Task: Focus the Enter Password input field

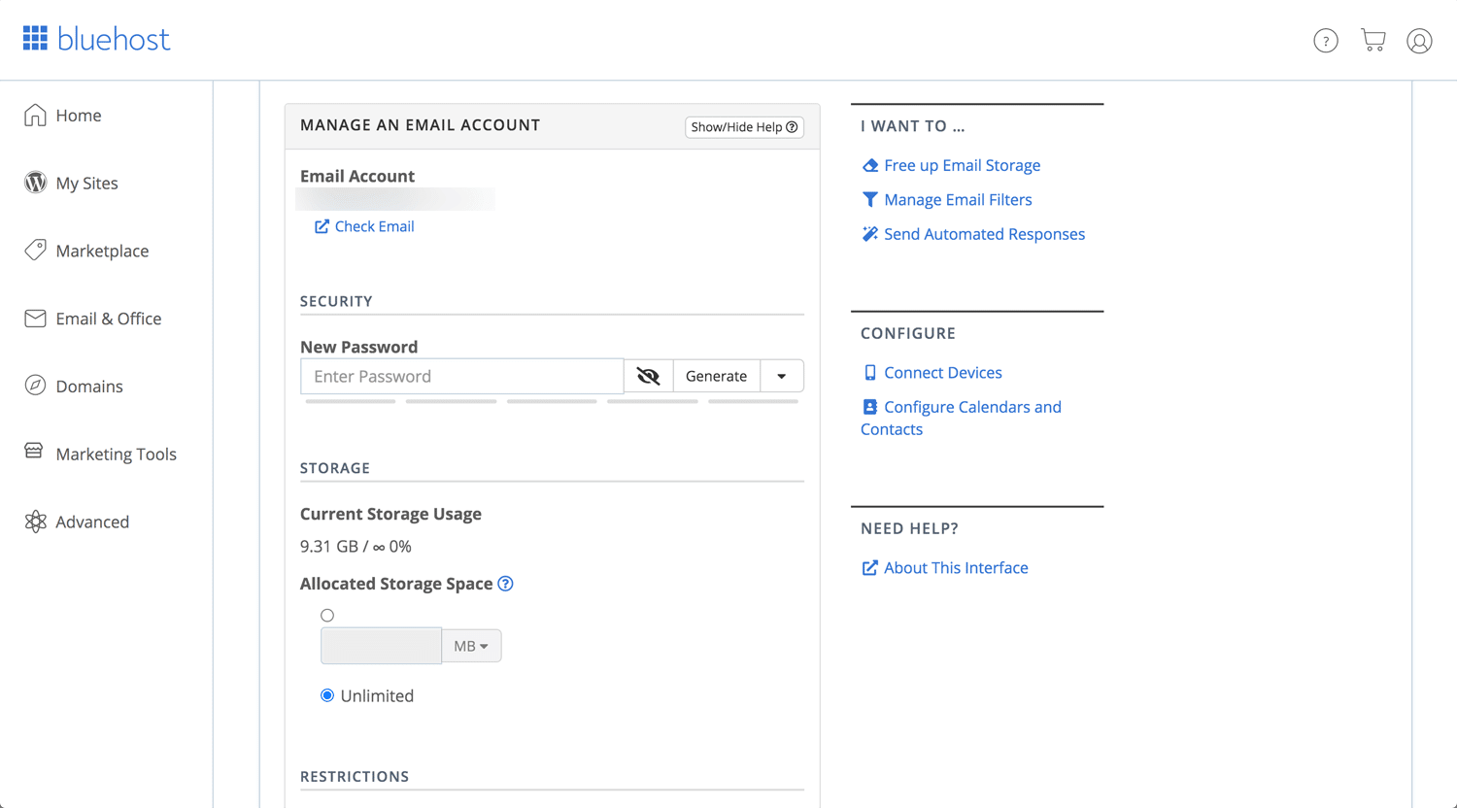Action: pos(461,376)
